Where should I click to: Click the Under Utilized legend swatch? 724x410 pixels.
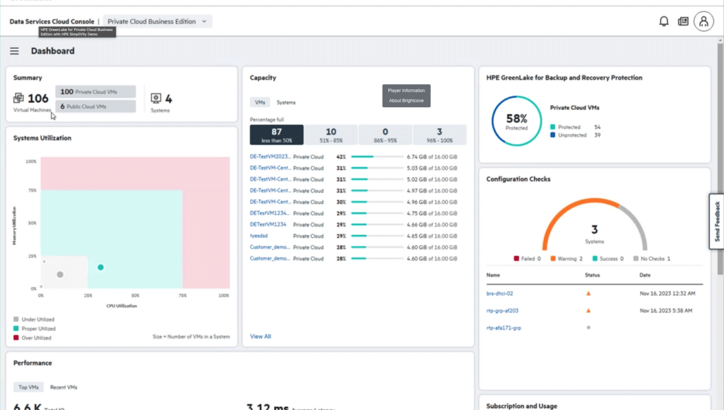pyautogui.click(x=16, y=319)
